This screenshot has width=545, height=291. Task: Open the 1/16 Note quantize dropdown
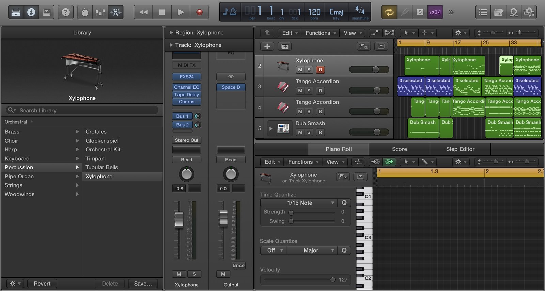[x=299, y=203]
